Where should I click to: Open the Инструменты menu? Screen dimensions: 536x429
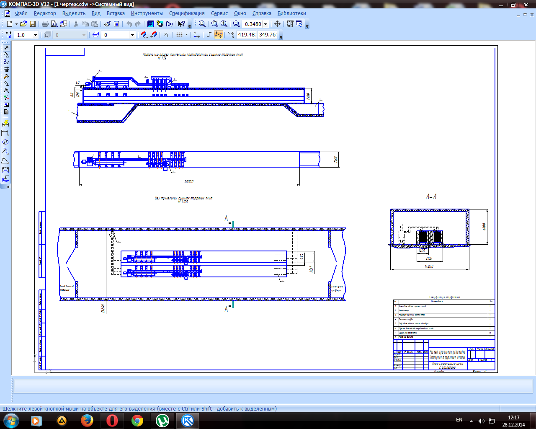pos(147,13)
